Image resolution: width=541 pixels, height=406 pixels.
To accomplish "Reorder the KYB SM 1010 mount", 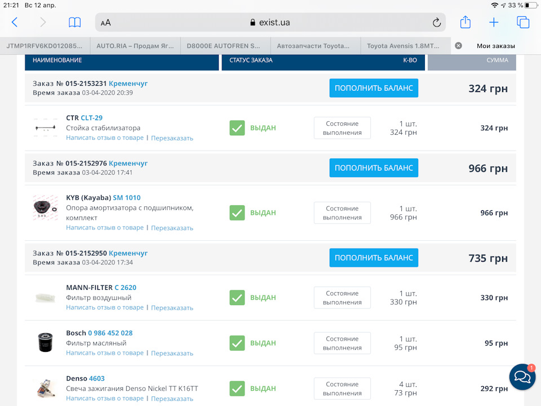I will [172, 228].
